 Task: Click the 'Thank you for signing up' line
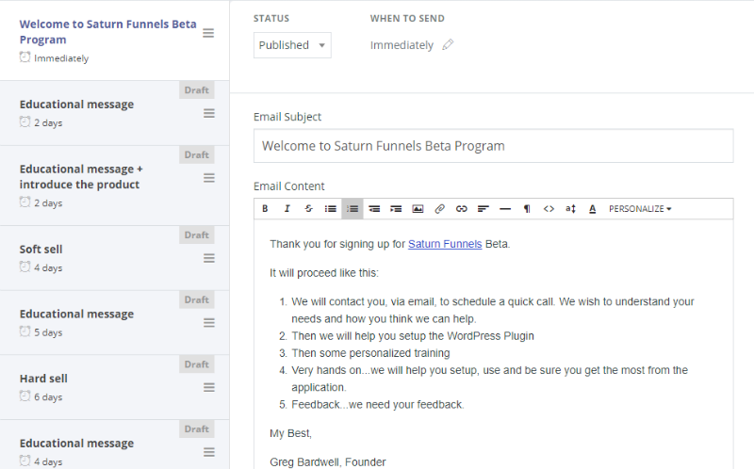point(390,244)
